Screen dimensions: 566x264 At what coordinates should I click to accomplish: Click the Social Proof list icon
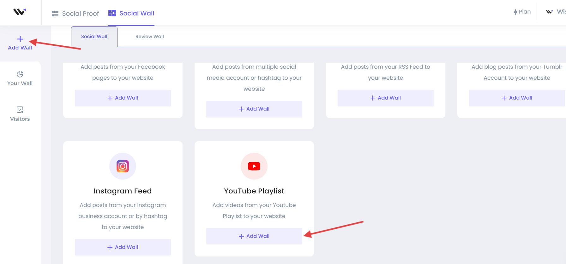point(55,14)
